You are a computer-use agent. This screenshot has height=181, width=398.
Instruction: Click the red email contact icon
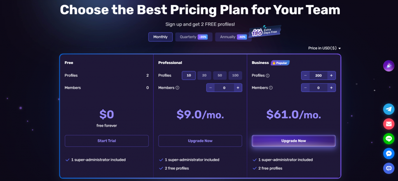pos(389,124)
